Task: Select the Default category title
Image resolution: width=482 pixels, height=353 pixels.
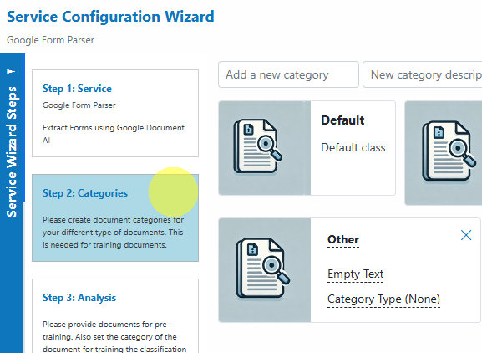Action: 342,120
